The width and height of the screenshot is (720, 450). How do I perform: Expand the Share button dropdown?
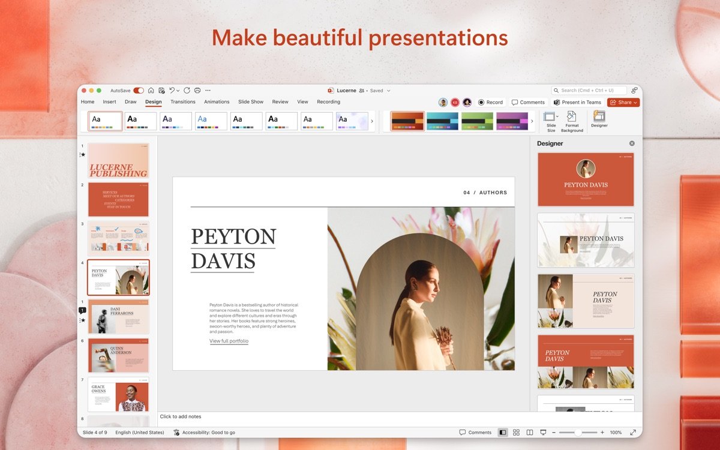(x=634, y=102)
